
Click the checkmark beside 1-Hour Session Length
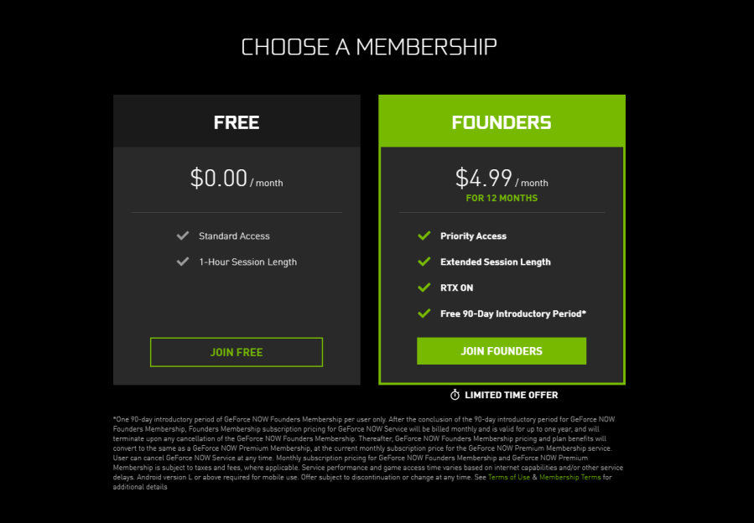click(183, 261)
